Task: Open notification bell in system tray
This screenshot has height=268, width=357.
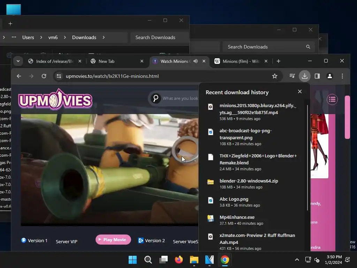Action: coord(348,260)
